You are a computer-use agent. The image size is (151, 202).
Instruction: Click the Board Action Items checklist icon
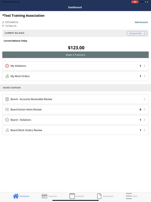point(7,109)
